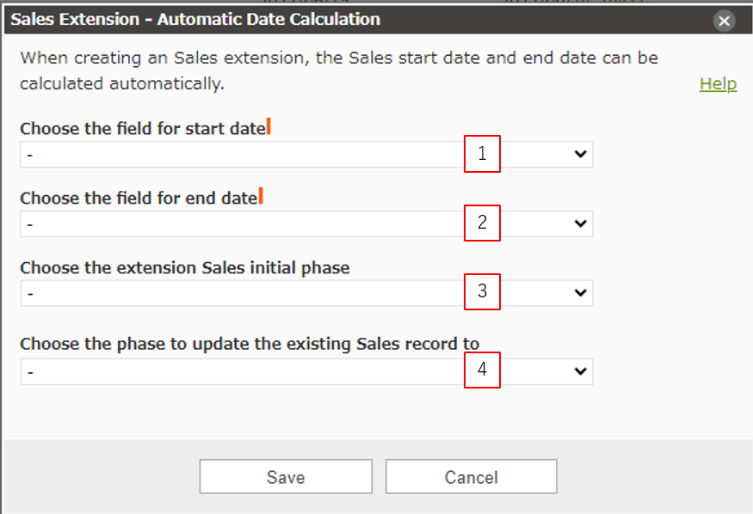
Task: Select the red callout box numbered 4
Action: pyautogui.click(x=482, y=370)
